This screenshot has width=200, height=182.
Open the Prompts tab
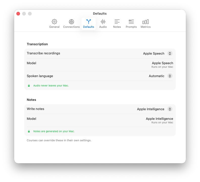(x=131, y=24)
